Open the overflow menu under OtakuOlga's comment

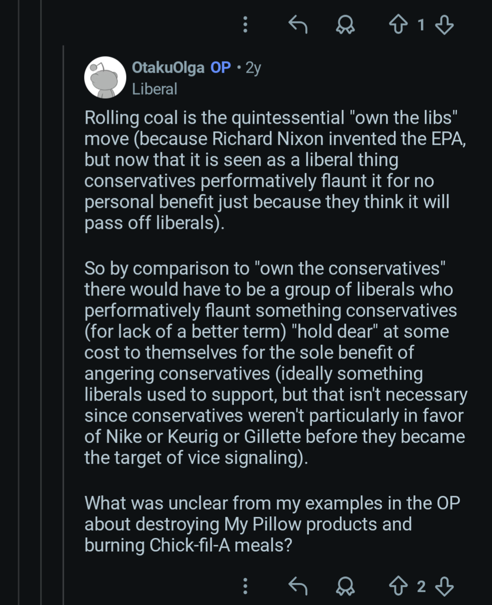[x=245, y=586]
